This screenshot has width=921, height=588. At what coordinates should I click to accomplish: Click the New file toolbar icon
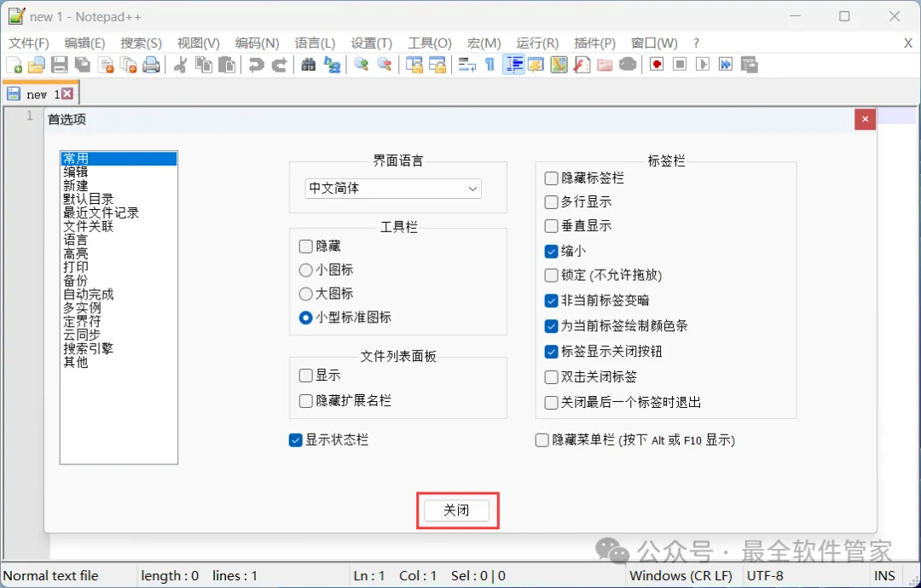click(x=14, y=65)
